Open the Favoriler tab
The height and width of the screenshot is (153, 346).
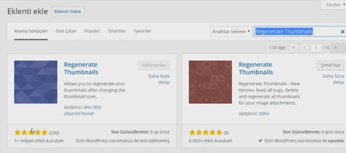142,31
